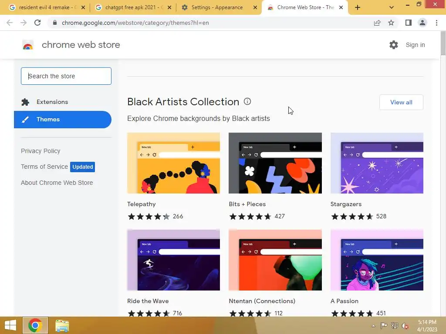Viewport: 446px width, 334px height.
Task: Share this page using the share icon
Action: tap(377, 23)
